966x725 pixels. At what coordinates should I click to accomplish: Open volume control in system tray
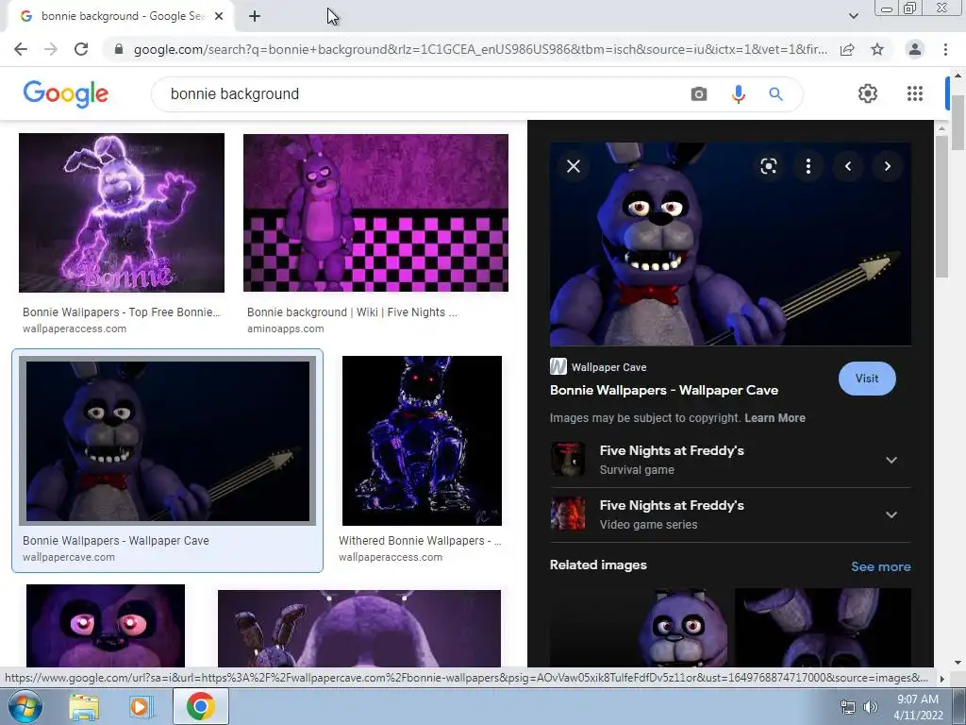871,707
